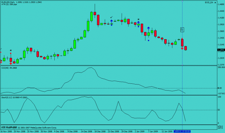Select the x mark near the 2 Jan 2009 candle
This screenshot has width=225, height=133.
click(139, 19)
